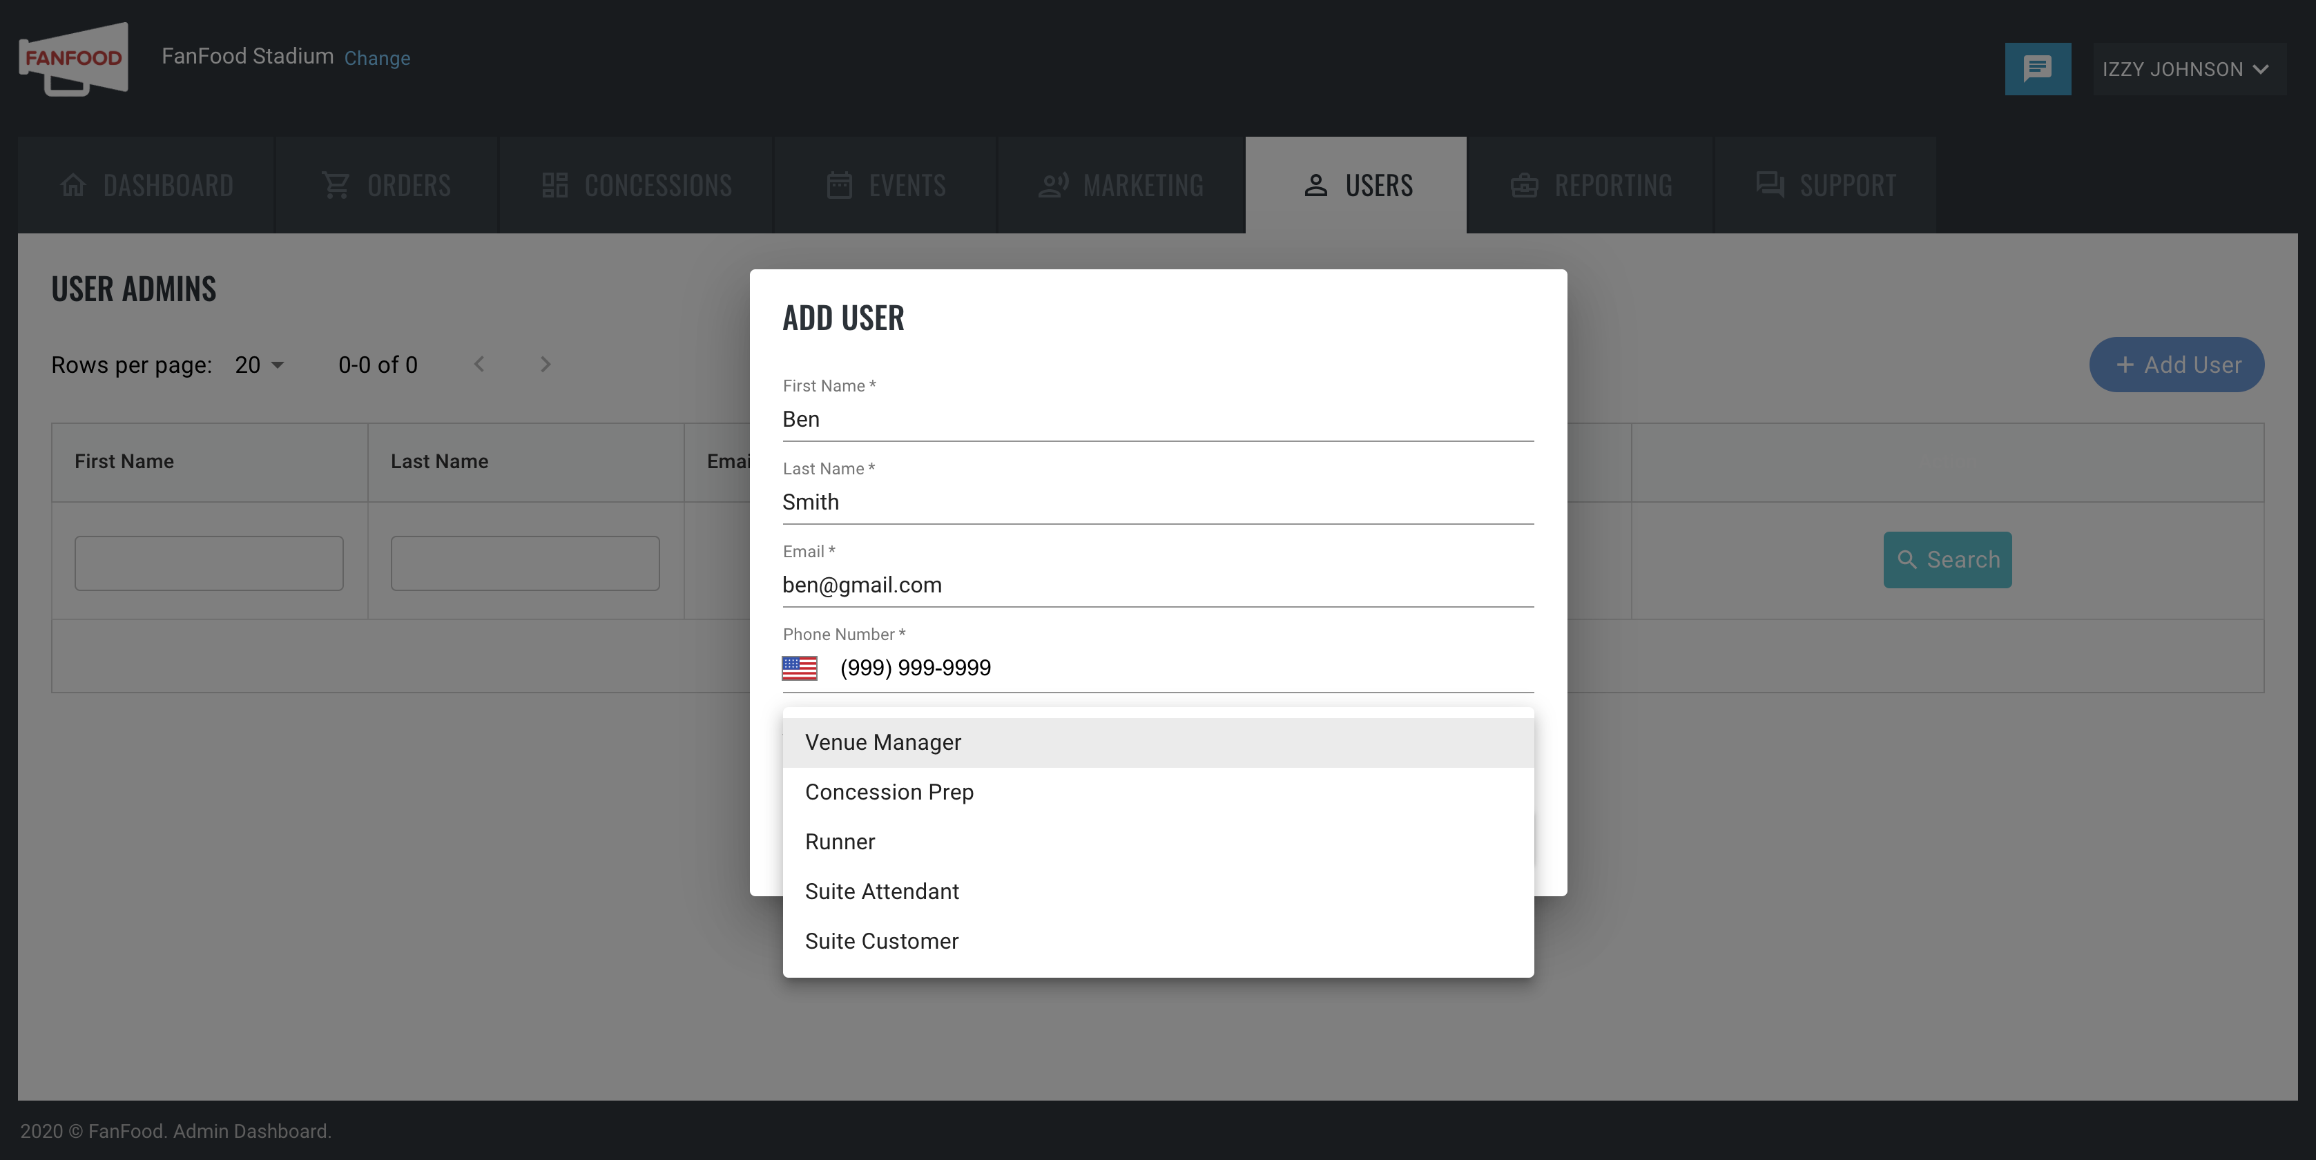
Task: Edit the First Name field containing Ben
Action: pos(1158,420)
